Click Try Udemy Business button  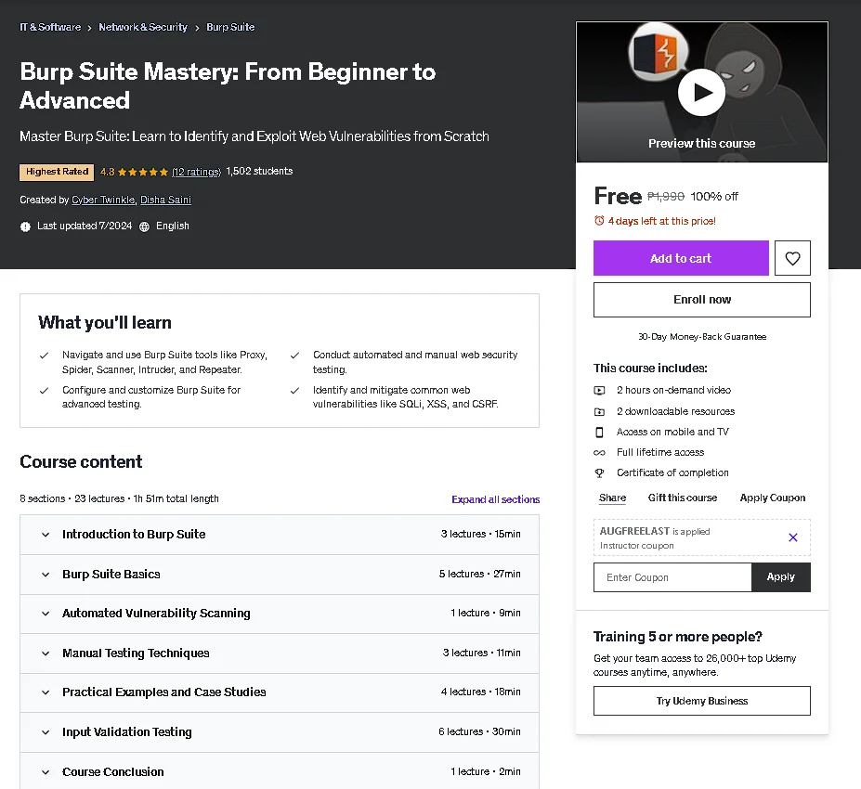tap(702, 701)
